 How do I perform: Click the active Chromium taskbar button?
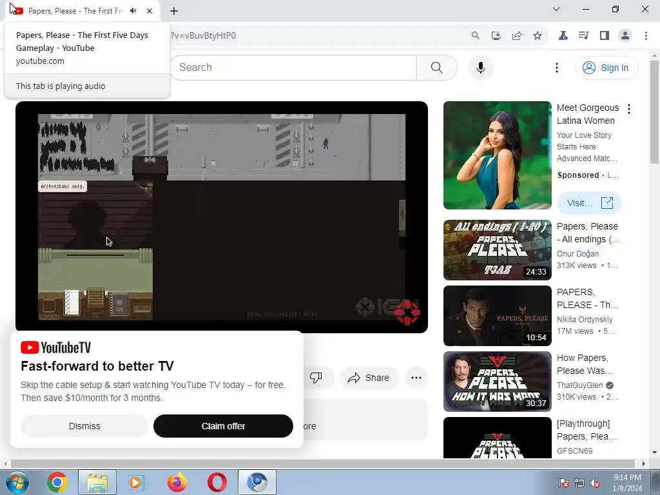[x=257, y=482]
